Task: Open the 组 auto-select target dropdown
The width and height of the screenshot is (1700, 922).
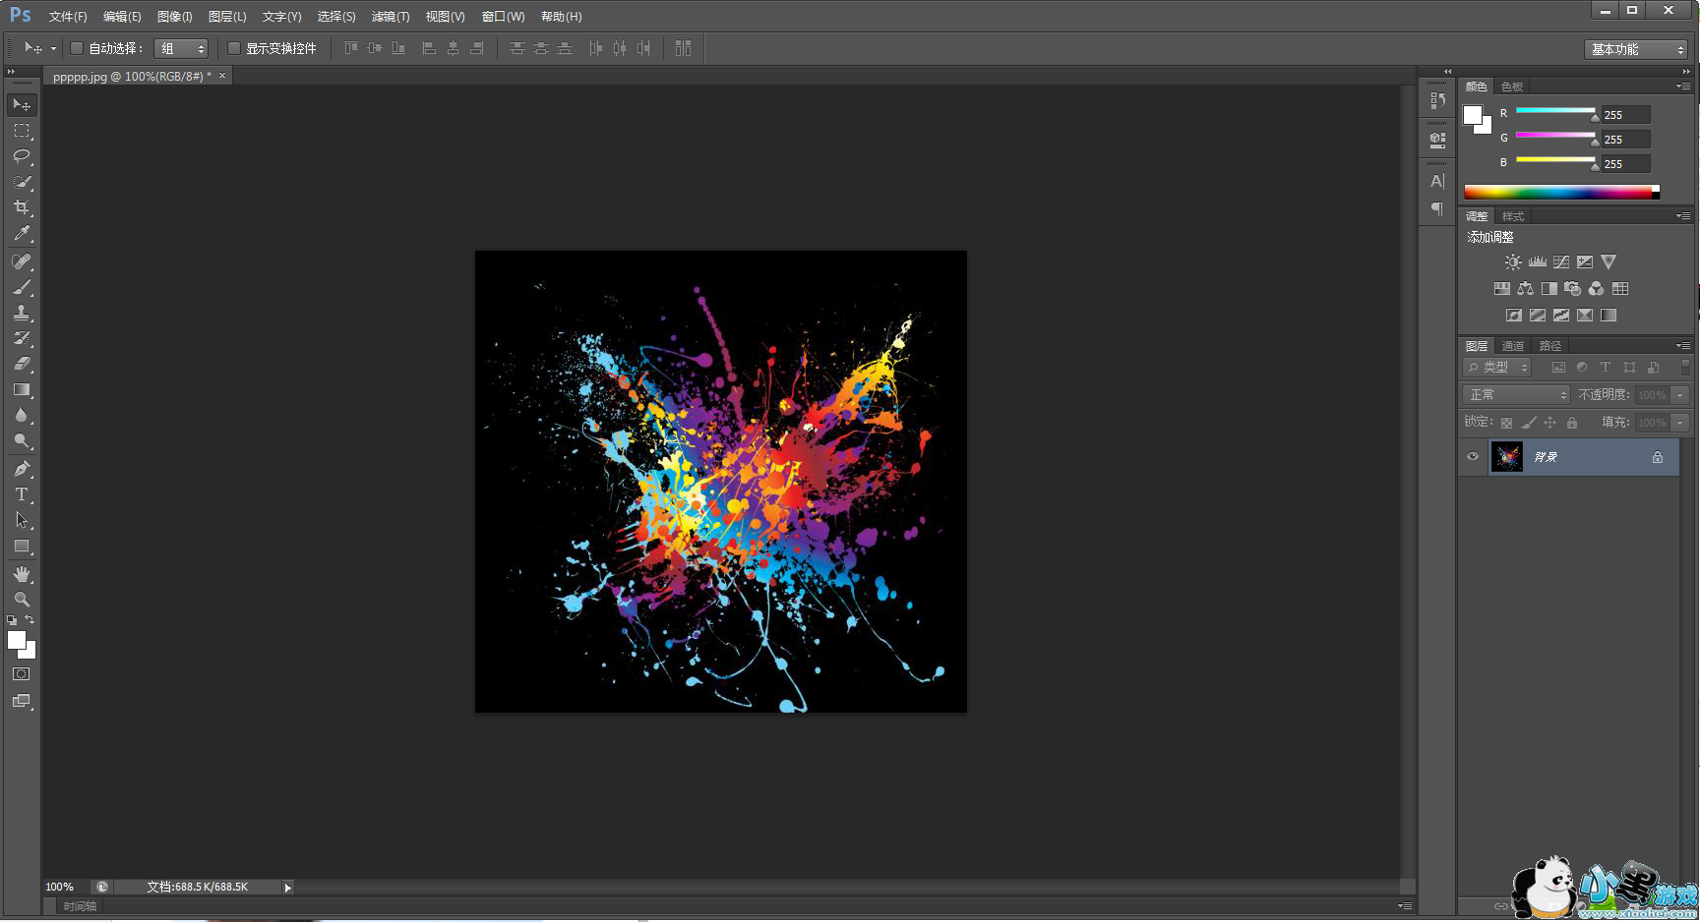Action: 182,49
